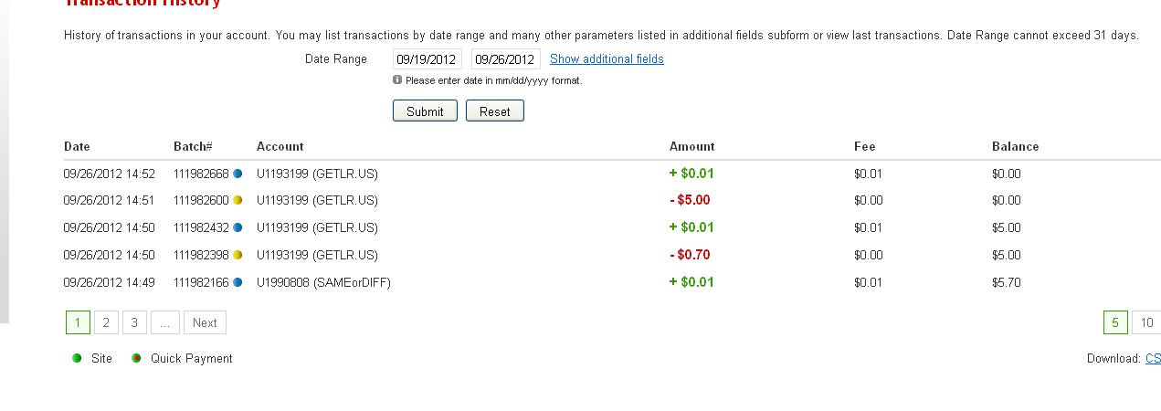
Task: Click the Quick Payment legend icon
Action: pyautogui.click(x=136, y=358)
